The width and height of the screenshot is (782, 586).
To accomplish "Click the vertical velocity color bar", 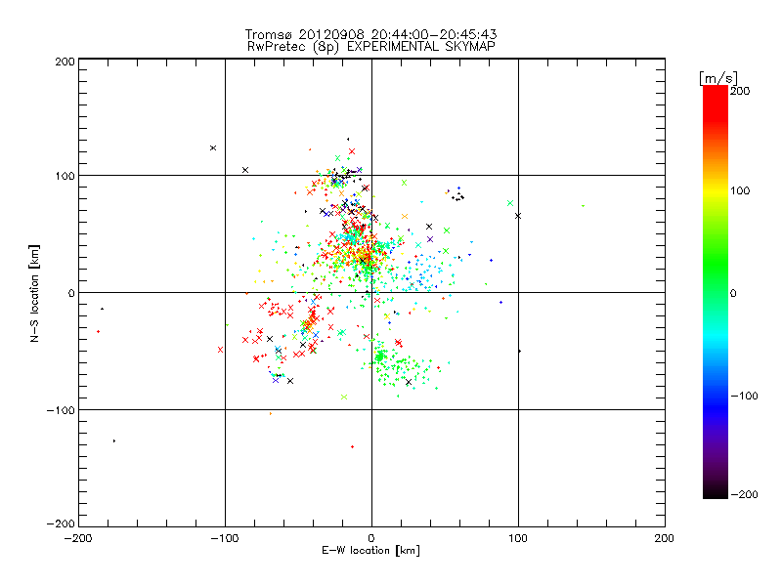I will (x=716, y=292).
